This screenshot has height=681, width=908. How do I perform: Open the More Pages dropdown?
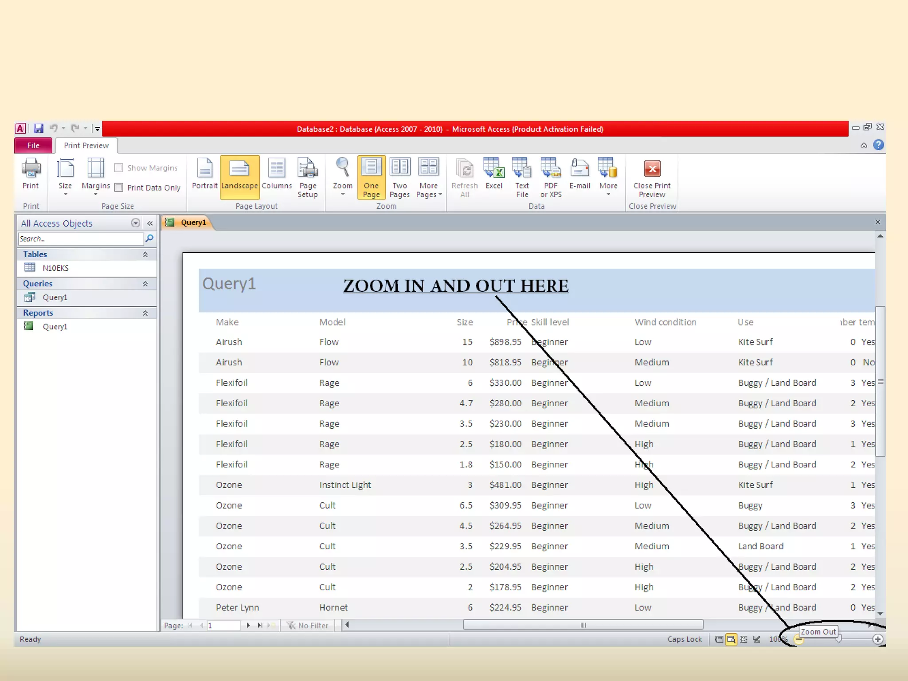click(429, 177)
